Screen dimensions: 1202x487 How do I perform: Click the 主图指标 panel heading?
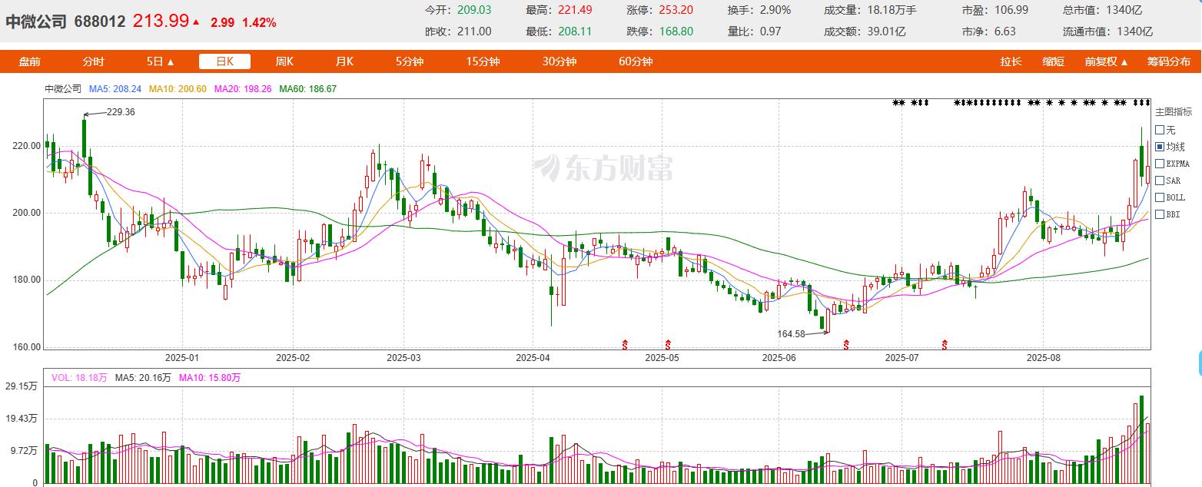[1174, 112]
